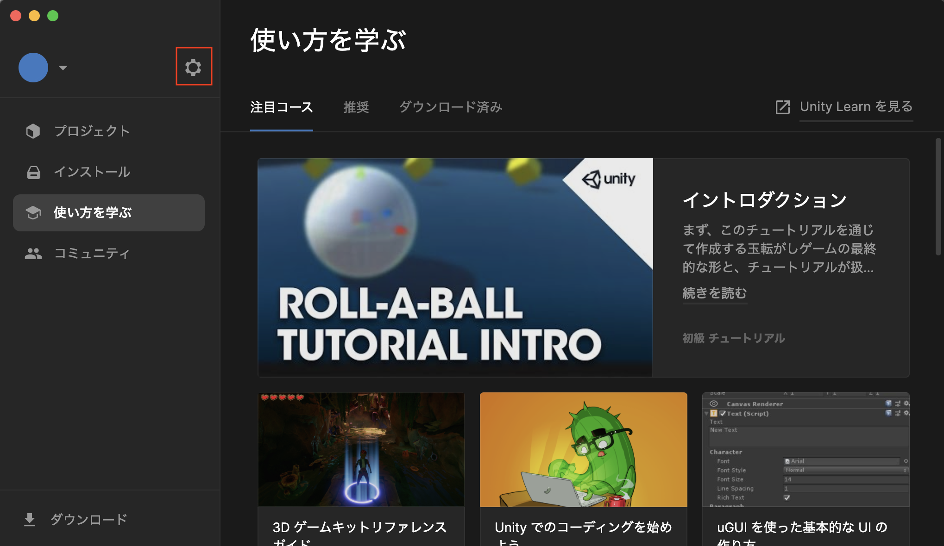Click the インストール drive icon

point(33,172)
